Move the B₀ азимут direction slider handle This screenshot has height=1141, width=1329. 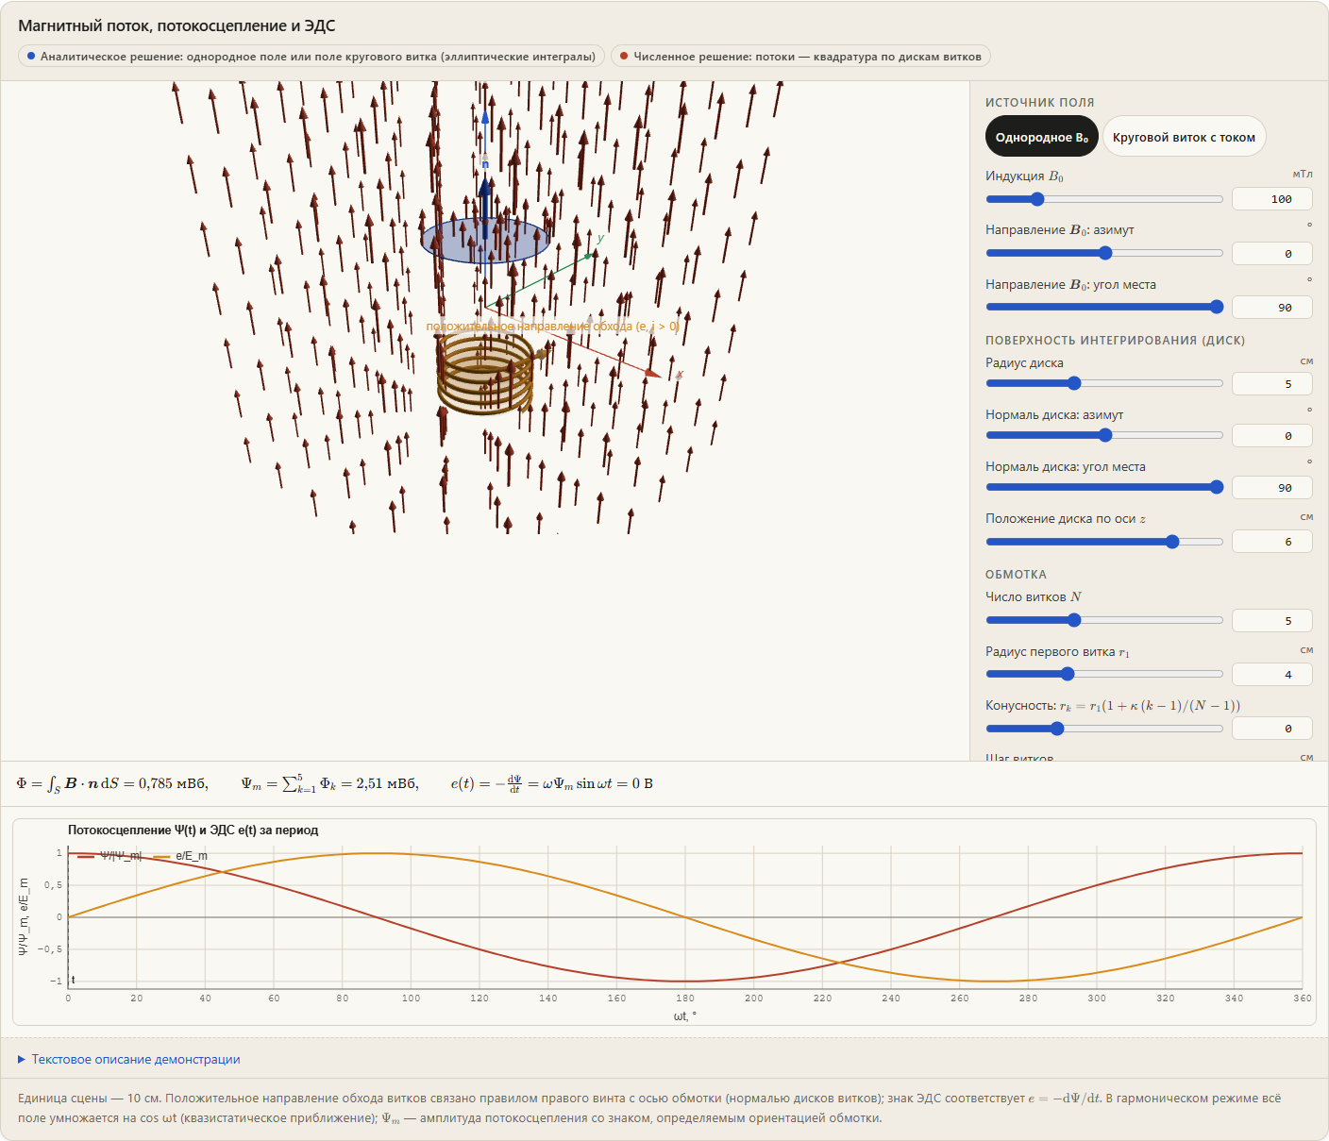click(x=1105, y=253)
